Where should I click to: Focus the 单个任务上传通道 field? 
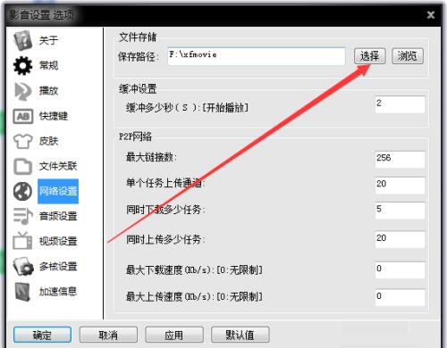401,186
